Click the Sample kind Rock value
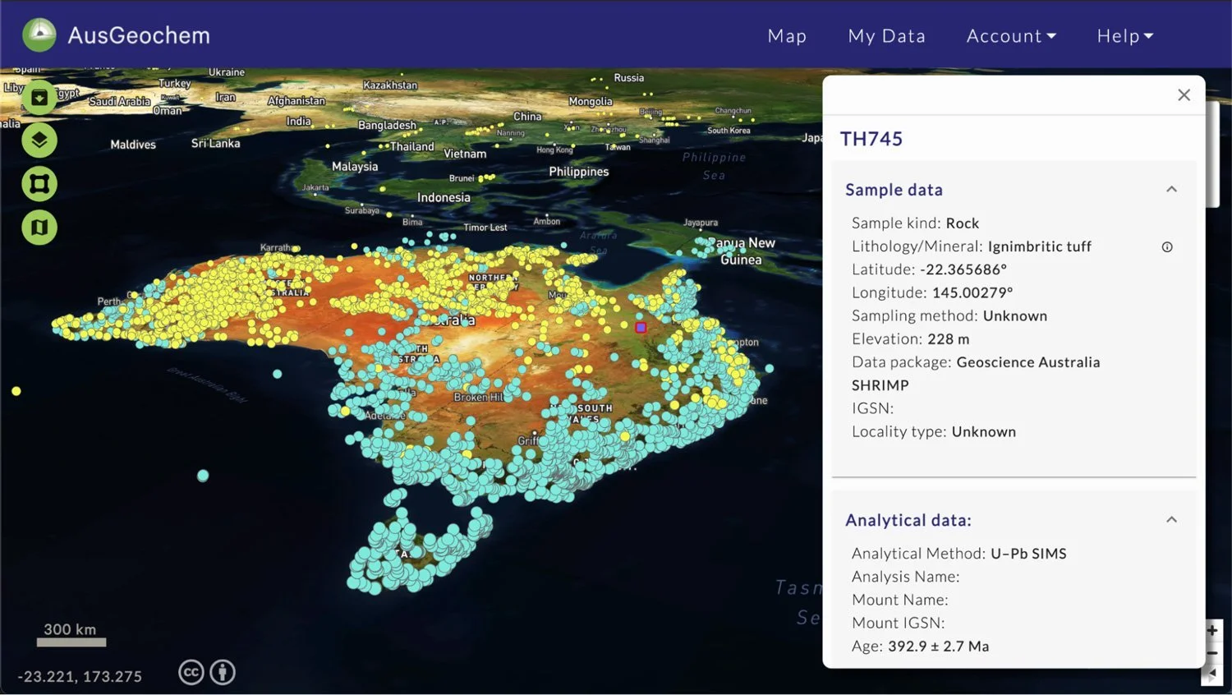Image resolution: width=1232 pixels, height=695 pixels. pyautogui.click(x=962, y=223)
